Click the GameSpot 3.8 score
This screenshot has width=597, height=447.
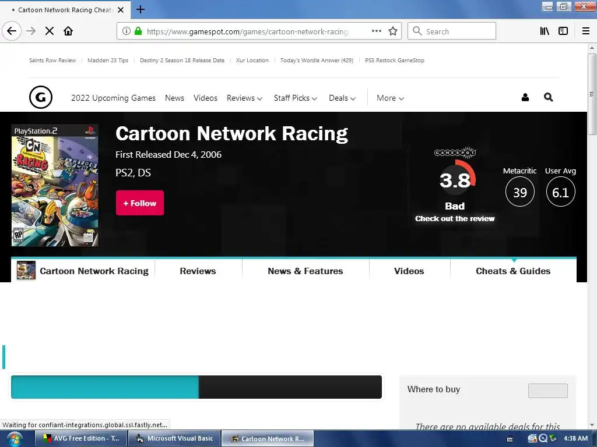pyautogui.click(x=455, y=180)
